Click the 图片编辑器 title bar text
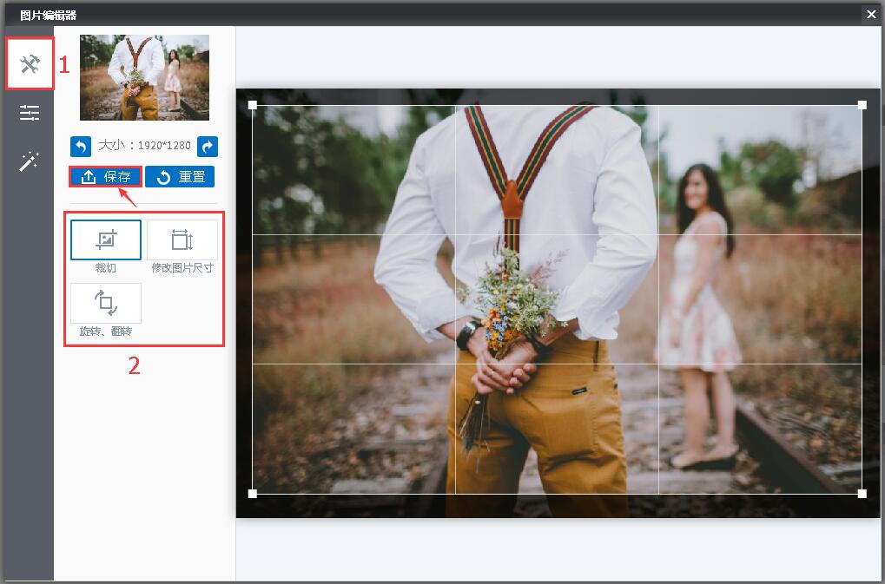The width and height of the screenshot is (885, 584). tap(49, 14)
